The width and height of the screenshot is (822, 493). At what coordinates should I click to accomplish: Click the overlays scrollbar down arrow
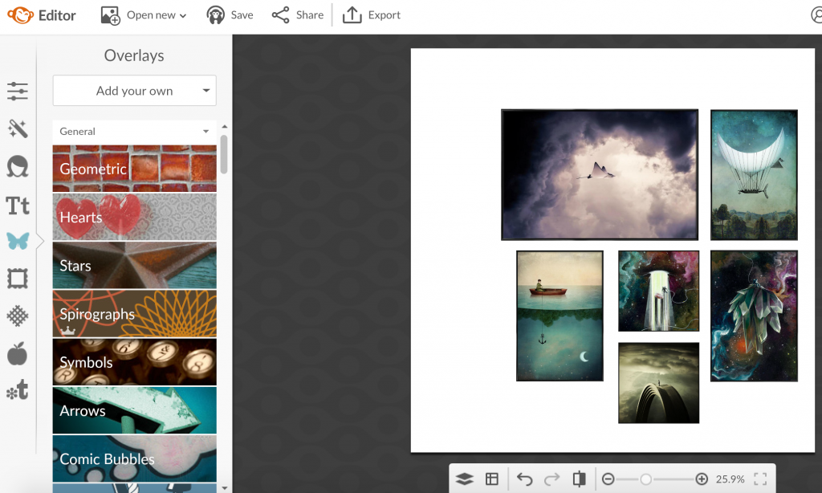pos(225,487)
